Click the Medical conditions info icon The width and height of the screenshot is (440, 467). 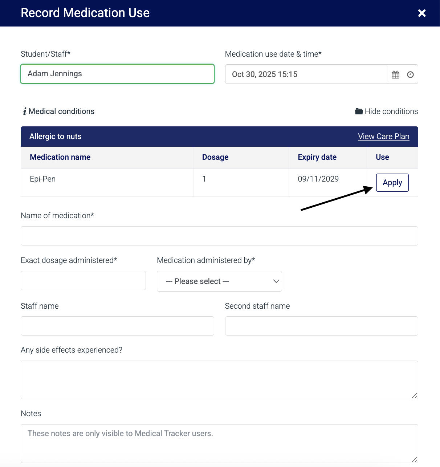tap(25, 111)
